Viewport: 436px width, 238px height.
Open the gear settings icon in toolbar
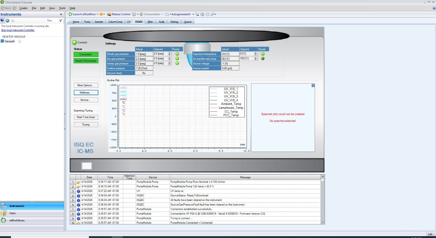pos(202,14)
